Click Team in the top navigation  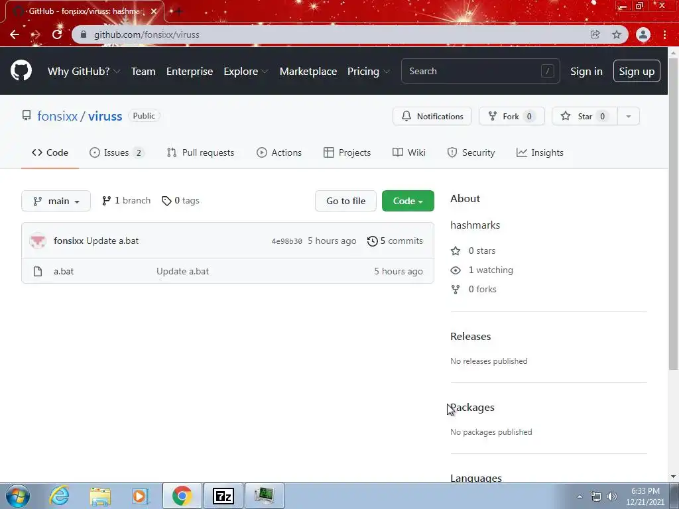[x=143, y=72]
